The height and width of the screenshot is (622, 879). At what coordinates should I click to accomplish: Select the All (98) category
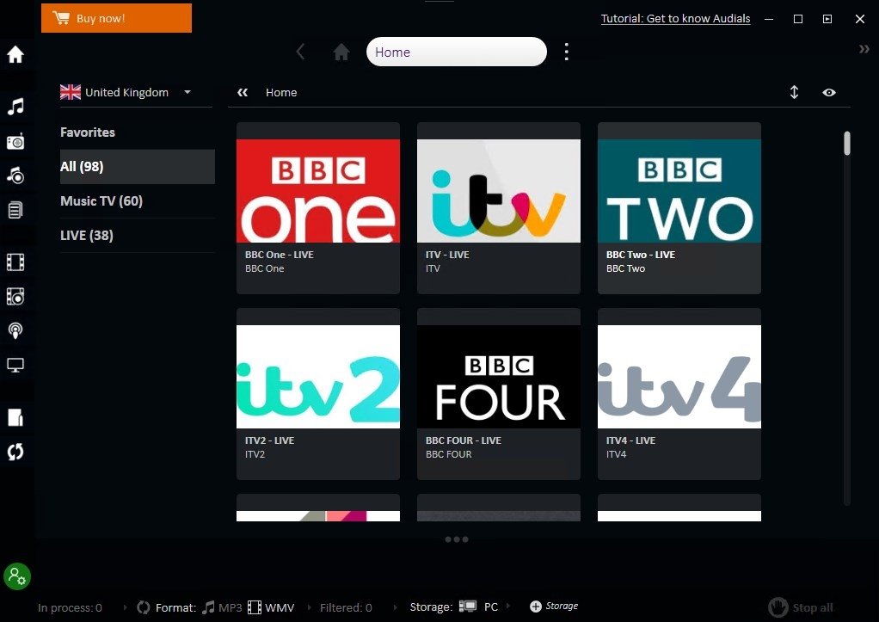point(138,167)
